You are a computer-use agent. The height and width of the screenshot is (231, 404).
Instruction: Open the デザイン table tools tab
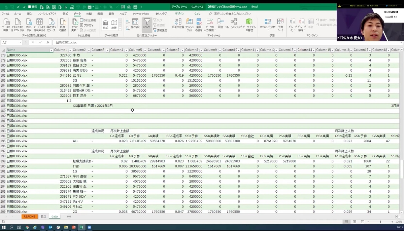coord(179,14)
